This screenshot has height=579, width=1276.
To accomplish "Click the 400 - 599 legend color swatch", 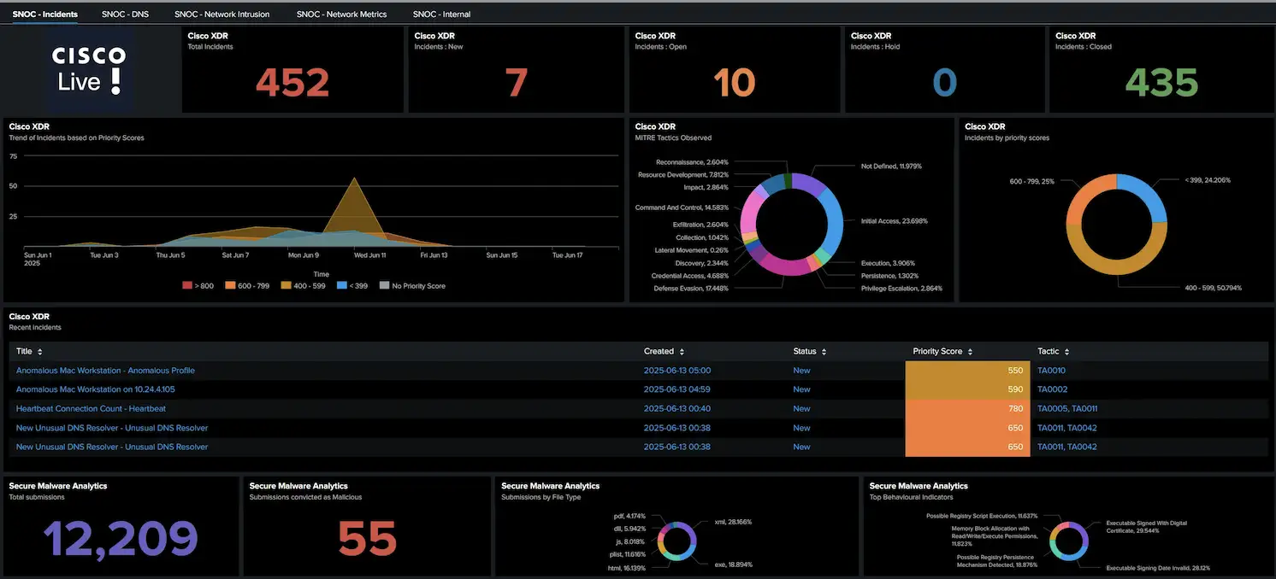I will [x=284, y=286].
